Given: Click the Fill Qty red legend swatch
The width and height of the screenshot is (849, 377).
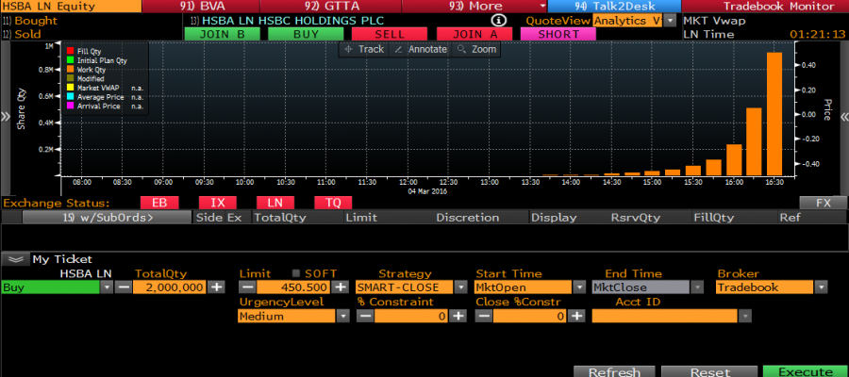Looking at the screenshot, I should coord(69,52).
